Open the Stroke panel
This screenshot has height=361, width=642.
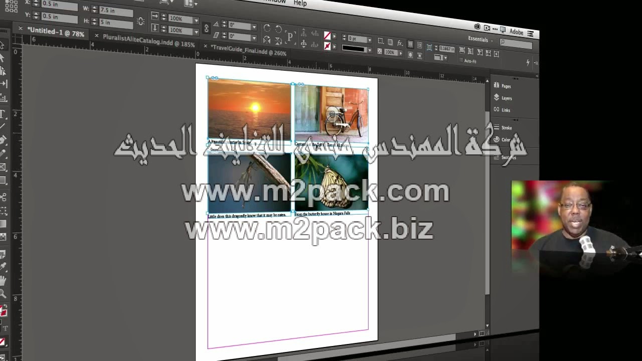coord(503,127)
